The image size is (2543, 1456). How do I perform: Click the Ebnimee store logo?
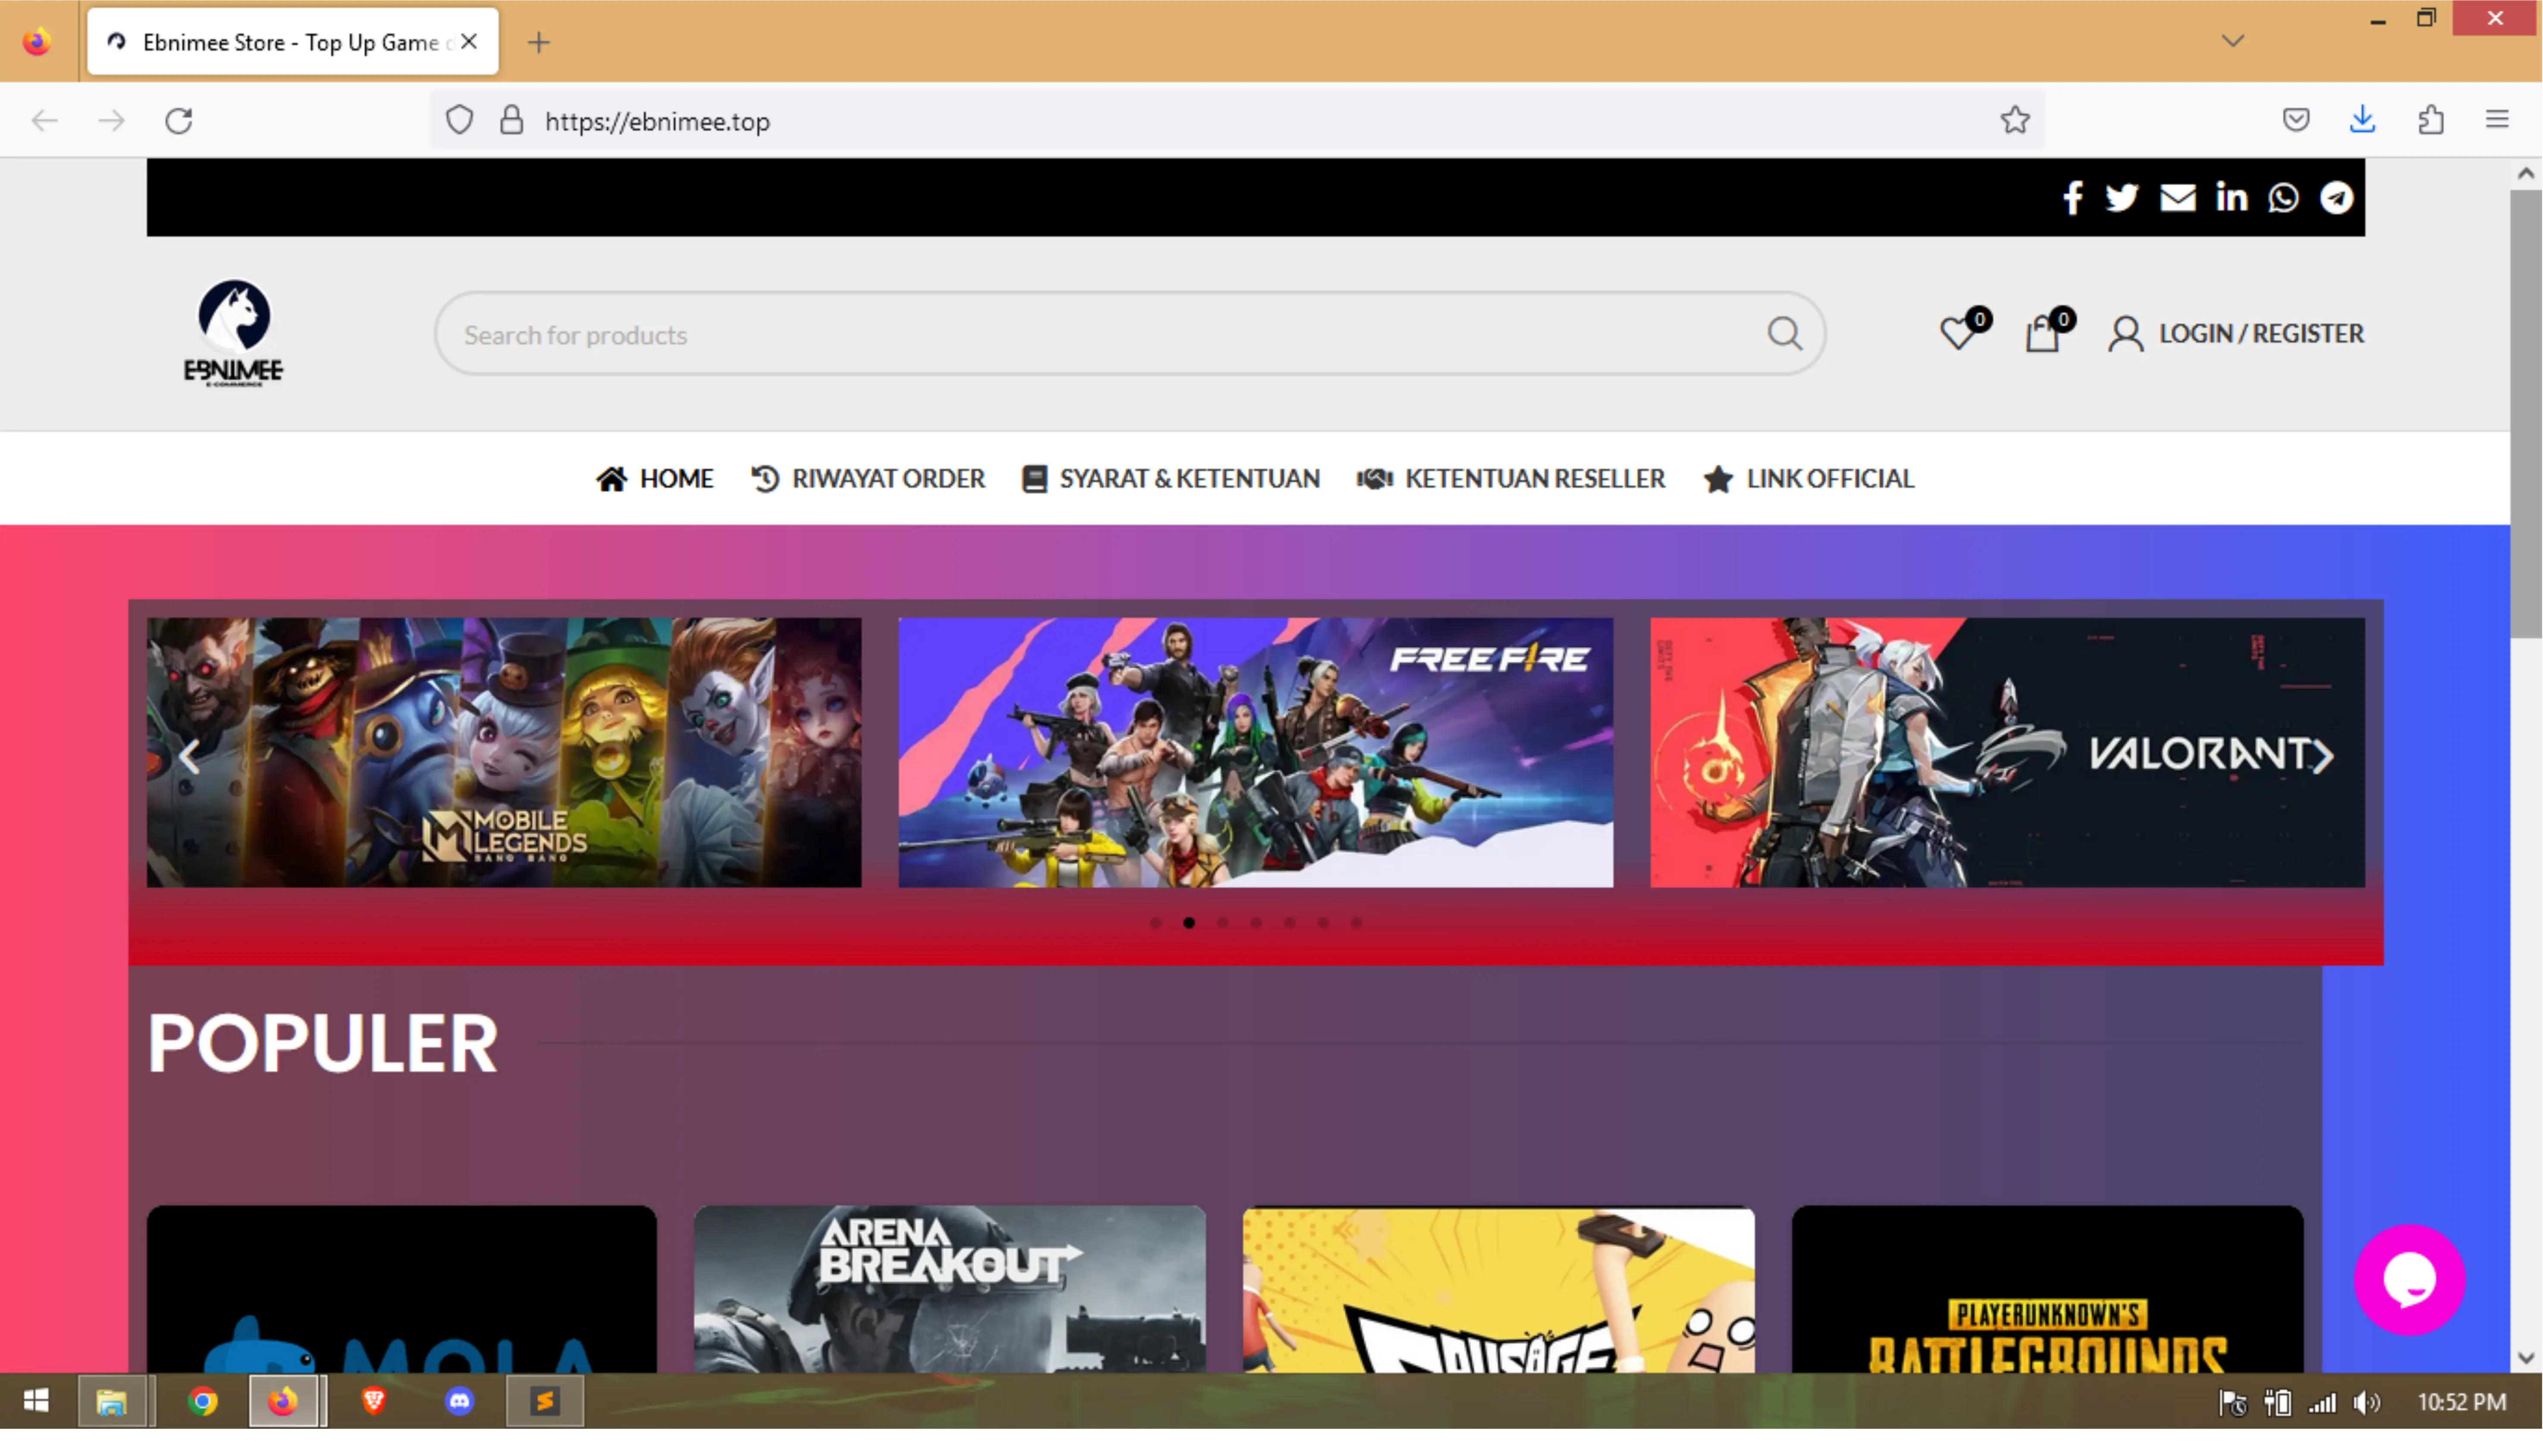click(233, 333)
